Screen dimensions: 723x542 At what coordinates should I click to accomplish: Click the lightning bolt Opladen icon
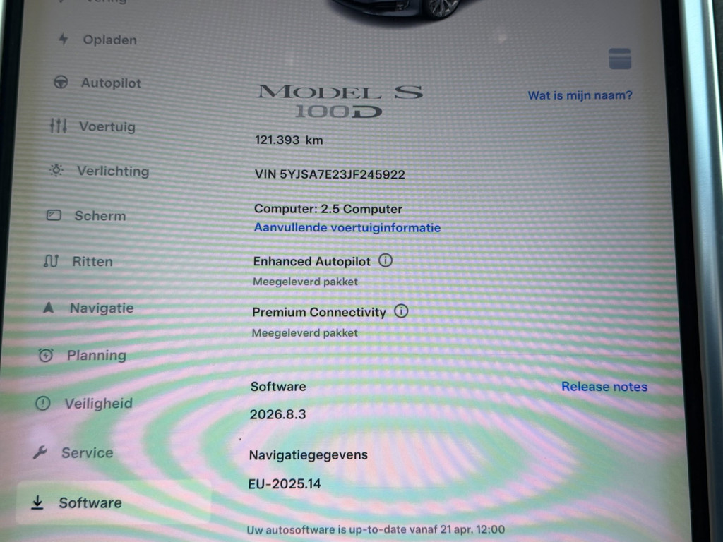tap(64, 40)
